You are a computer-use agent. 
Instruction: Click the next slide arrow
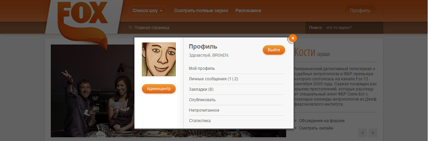(373, 133)
